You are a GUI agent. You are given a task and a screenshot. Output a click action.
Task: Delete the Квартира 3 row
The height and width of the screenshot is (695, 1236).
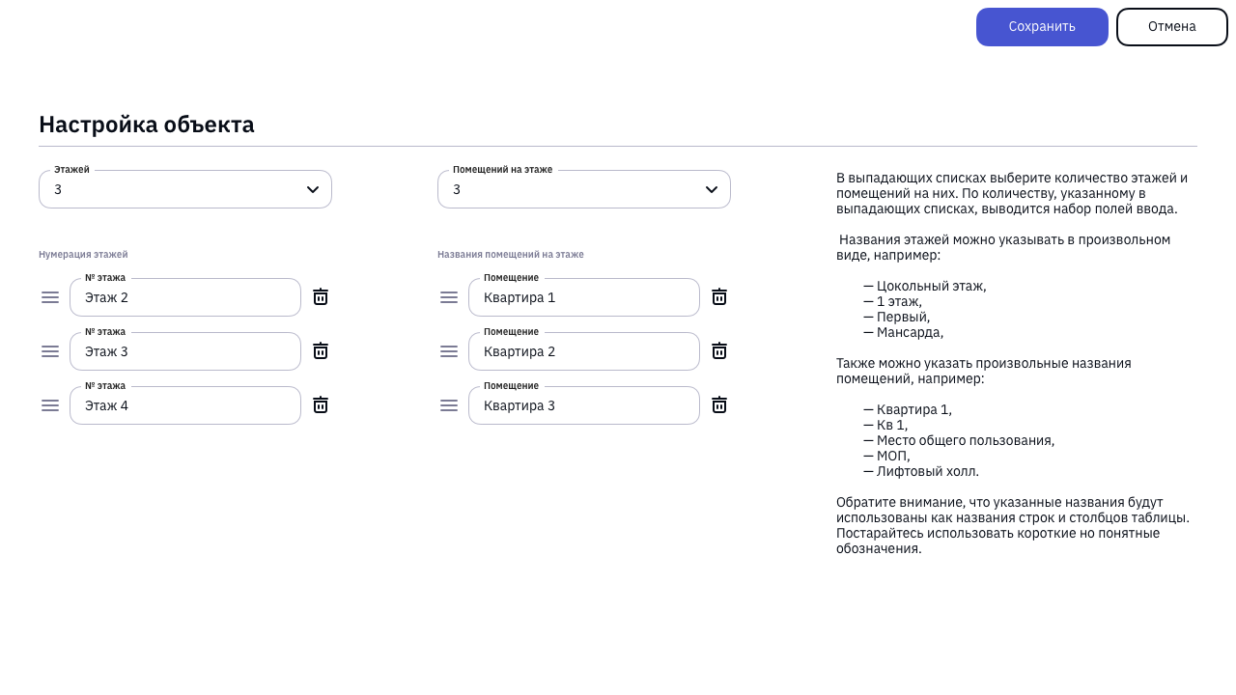719,405
